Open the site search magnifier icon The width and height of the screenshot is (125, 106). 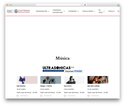[118, 11]
